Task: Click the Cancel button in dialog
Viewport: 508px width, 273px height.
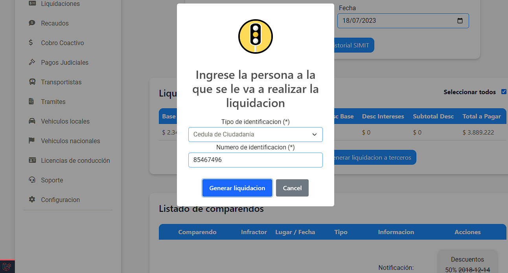Action: [292, 188]
